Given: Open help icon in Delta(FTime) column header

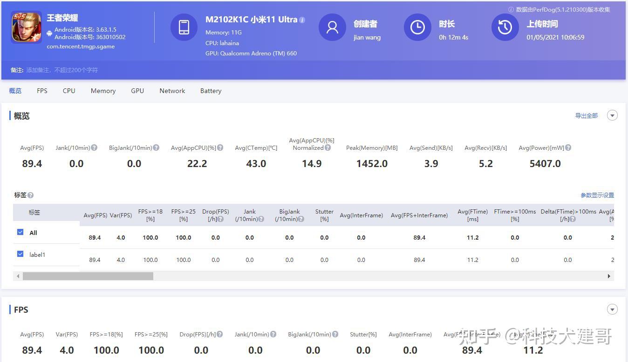Looking at the screenshot, I should click(573, 219).
